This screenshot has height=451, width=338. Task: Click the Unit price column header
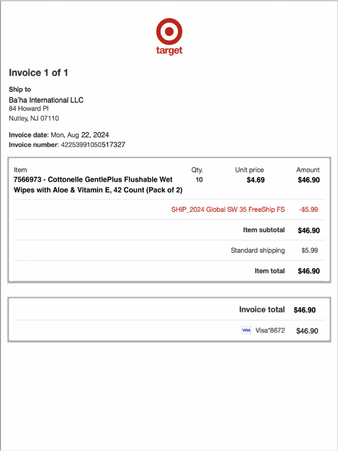click(x=249, y=170)
